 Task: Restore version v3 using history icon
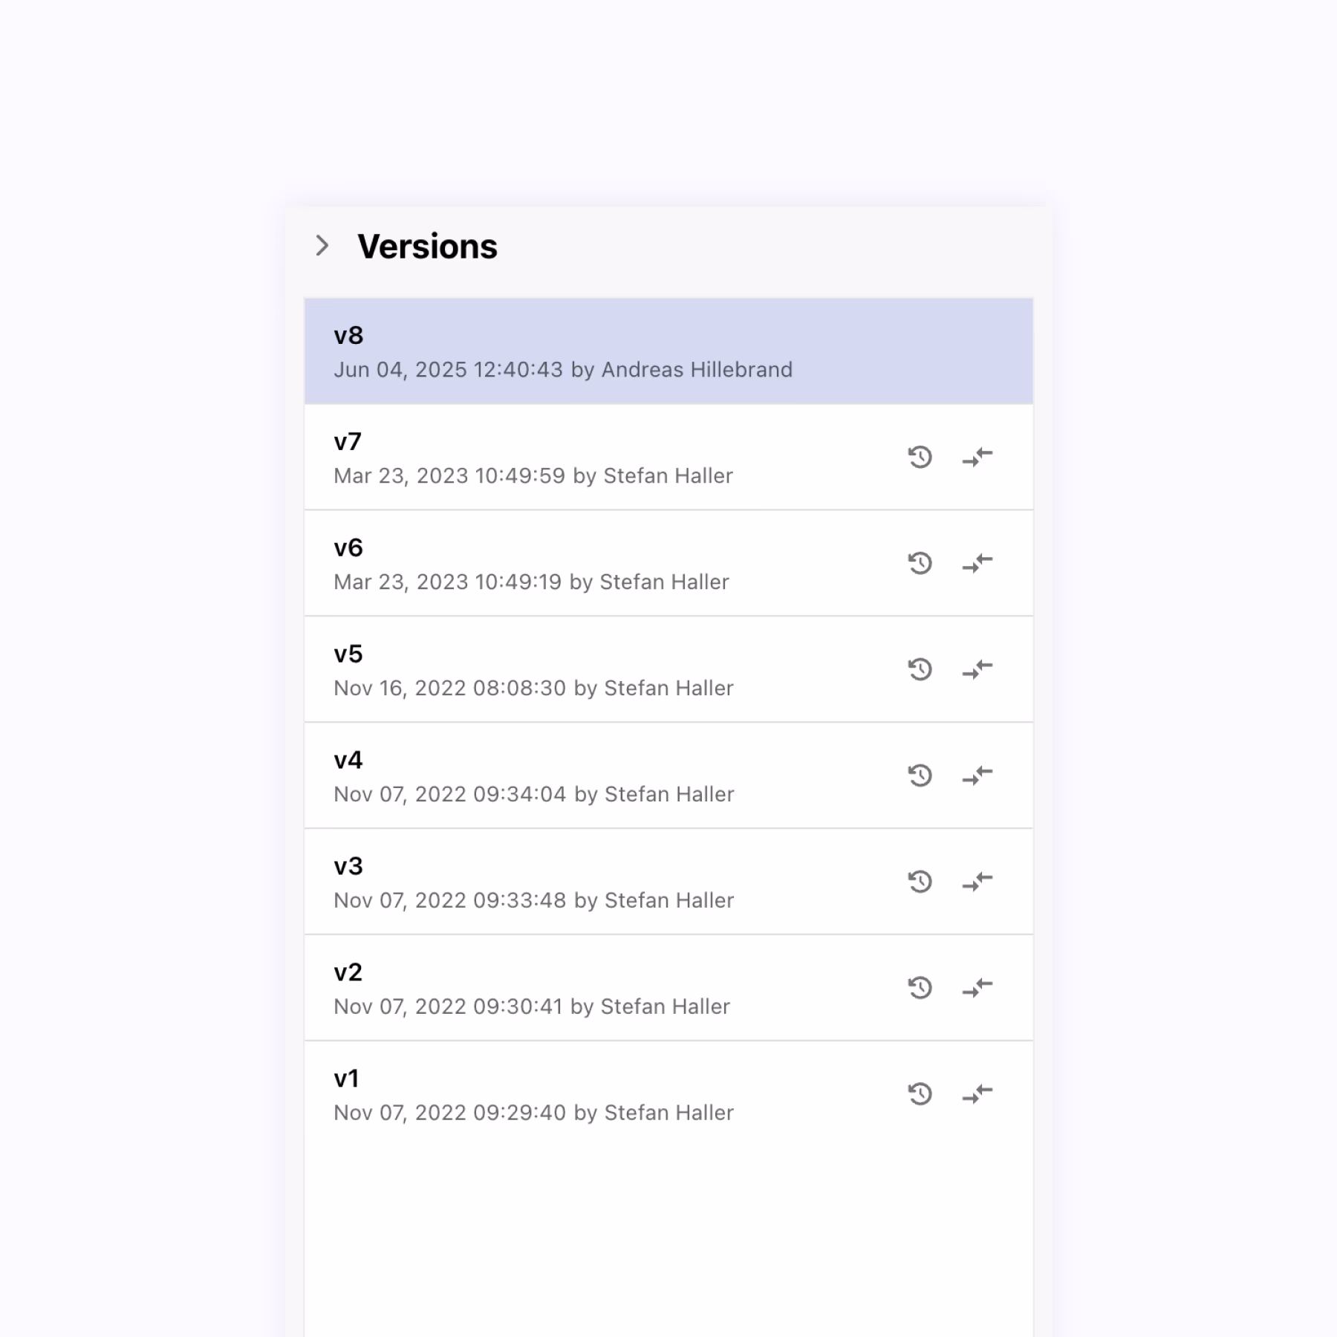coord(920,882)
